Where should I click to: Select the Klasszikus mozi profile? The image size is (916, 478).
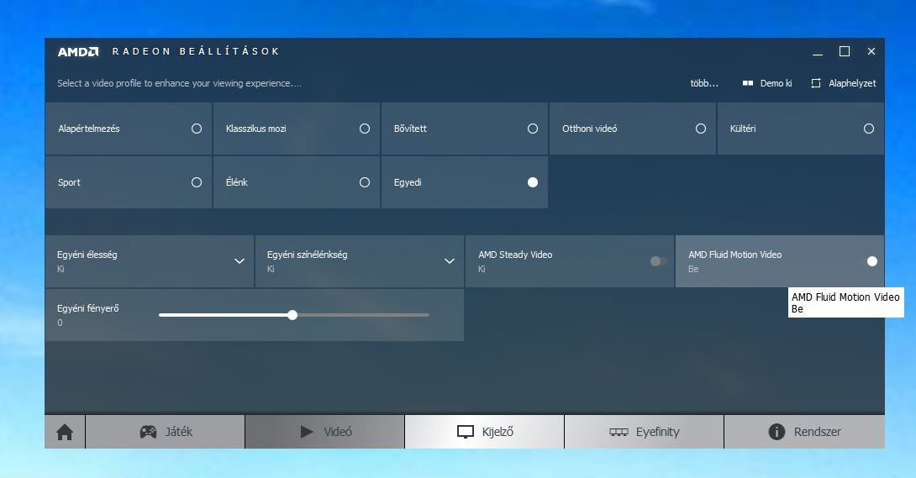coord(297,129)
